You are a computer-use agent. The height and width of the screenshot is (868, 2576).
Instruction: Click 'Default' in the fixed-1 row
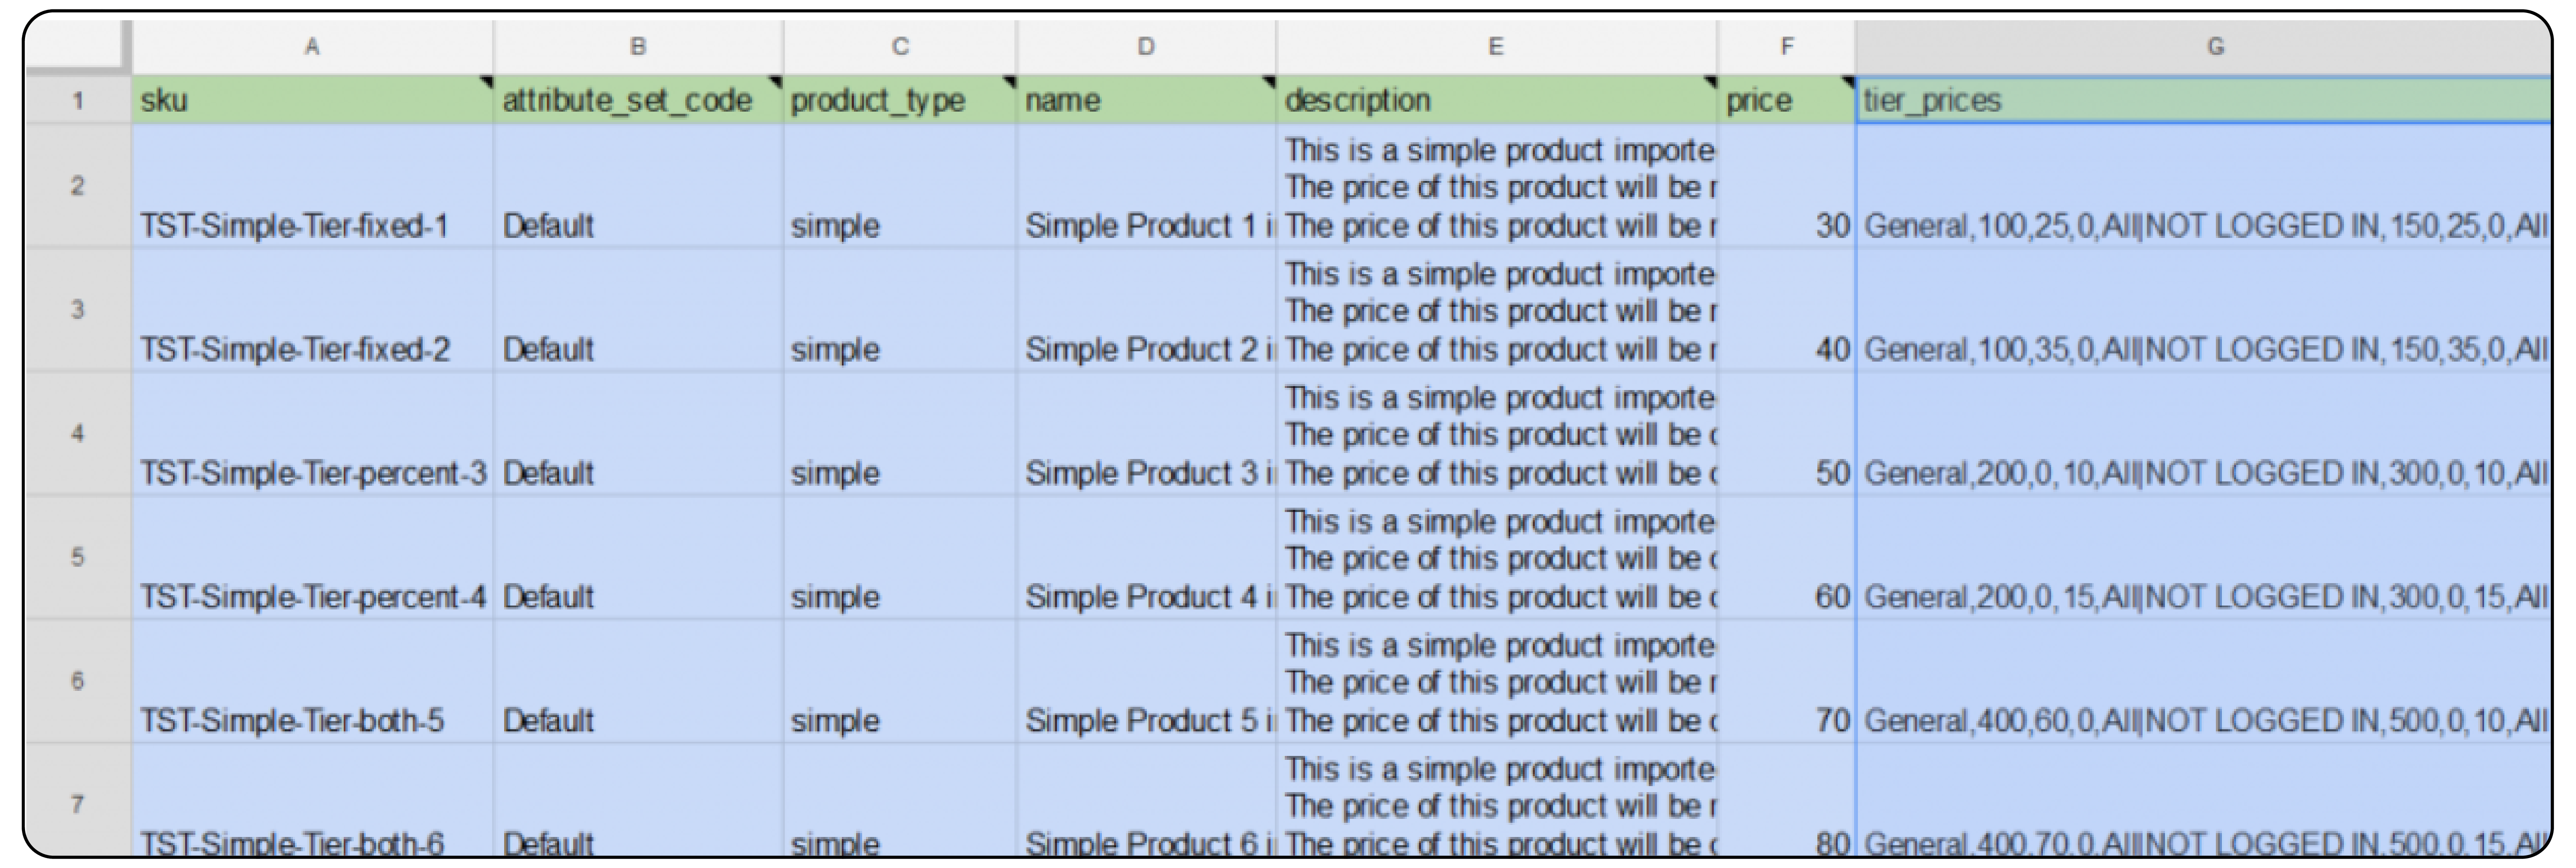[x=638, y=186]
